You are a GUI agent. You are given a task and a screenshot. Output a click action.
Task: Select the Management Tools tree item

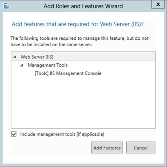coord(48,65)
